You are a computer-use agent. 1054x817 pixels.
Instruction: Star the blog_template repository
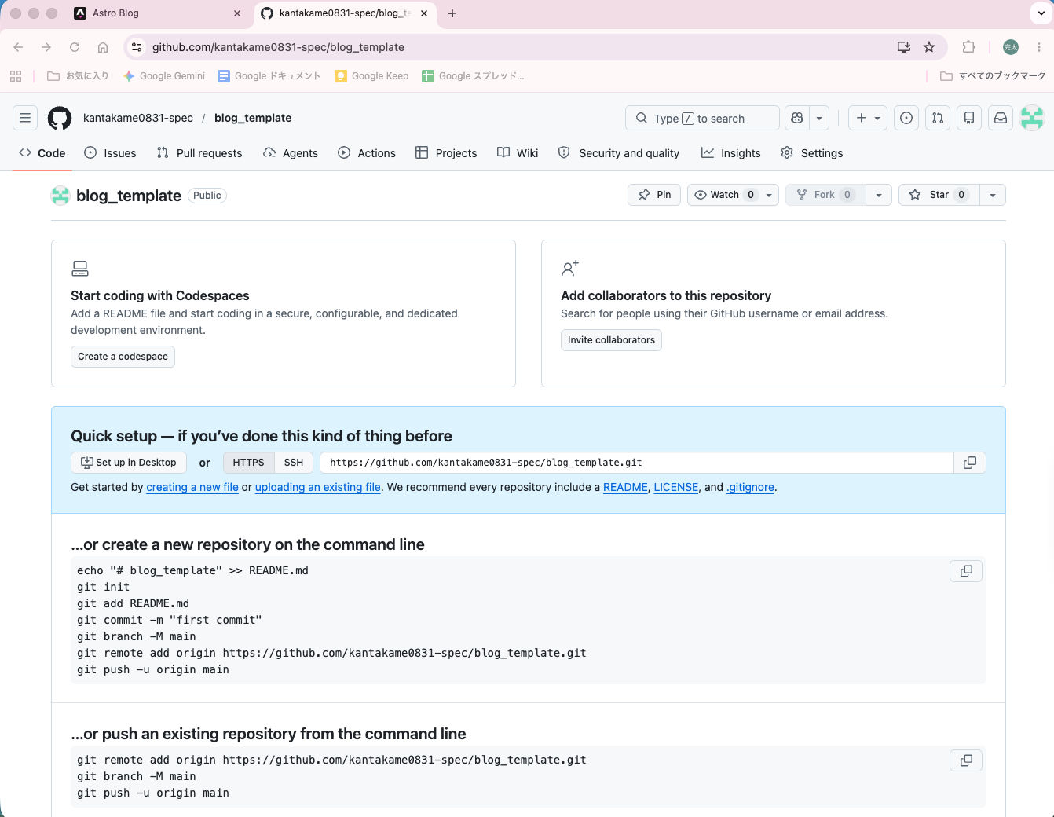click(939, 195)
